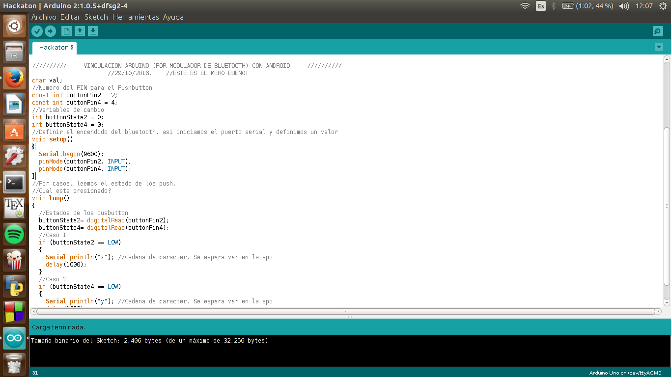Click '//Caso 2:' comment line

click(x=54, y=279)
